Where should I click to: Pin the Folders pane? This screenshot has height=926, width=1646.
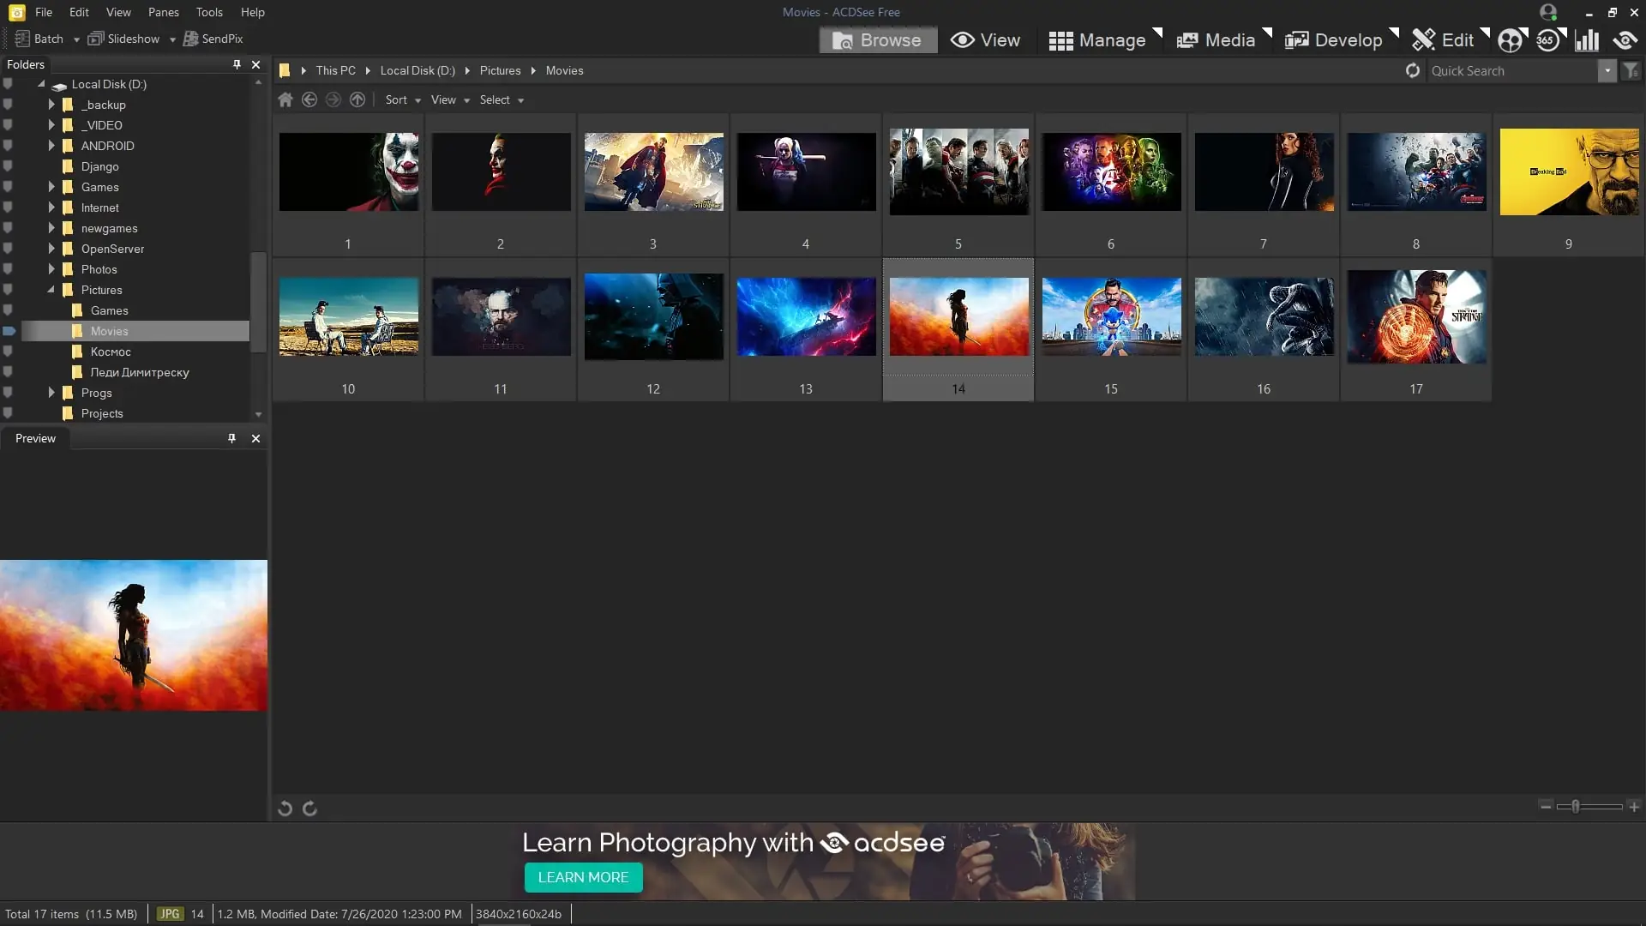coord(237,64)
